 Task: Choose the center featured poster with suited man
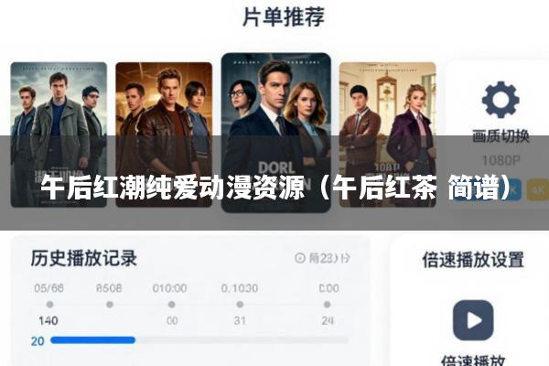[x=276, y=133]
